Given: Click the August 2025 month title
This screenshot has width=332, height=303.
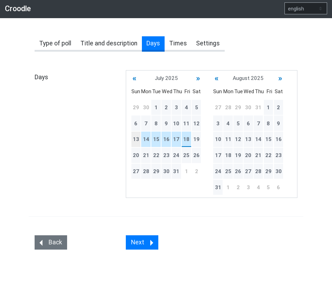Looking at the screenshot, I should click(x=248, y=78).
